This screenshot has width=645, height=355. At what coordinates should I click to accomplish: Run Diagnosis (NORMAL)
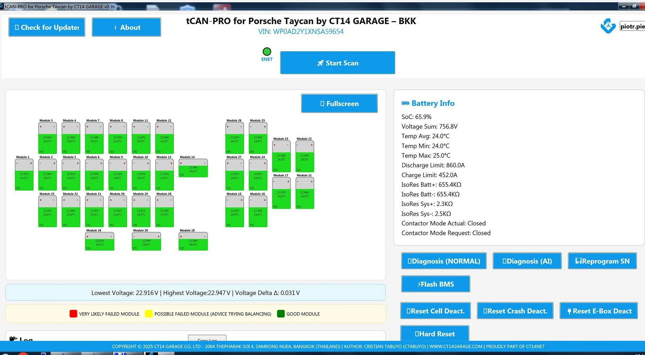(444, 261)
